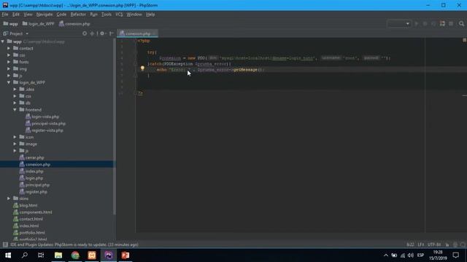Click the yellow lightbulb intention icon
This screenshot has width=467, height=262.
(x=142, y=68)
